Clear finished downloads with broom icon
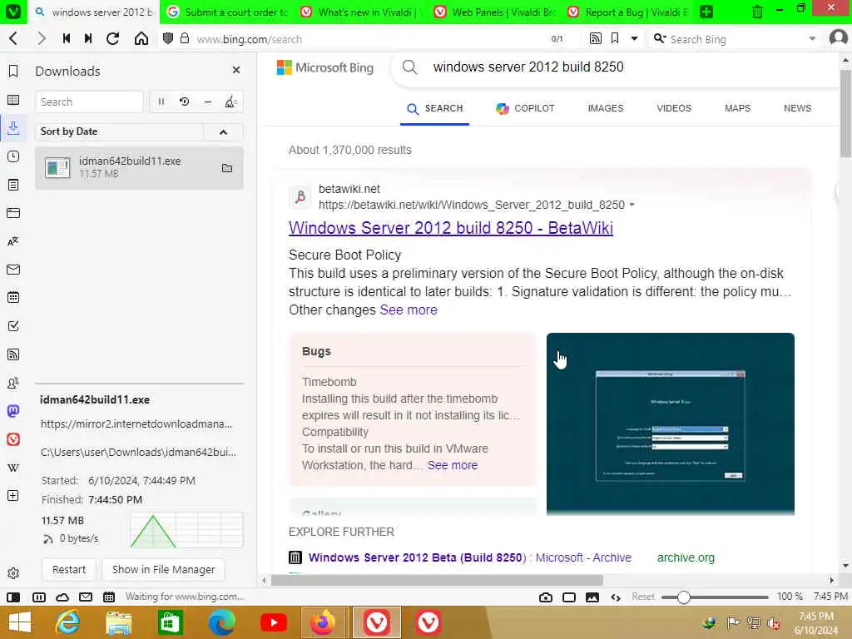Screen dimensions: 852x639 230,102
